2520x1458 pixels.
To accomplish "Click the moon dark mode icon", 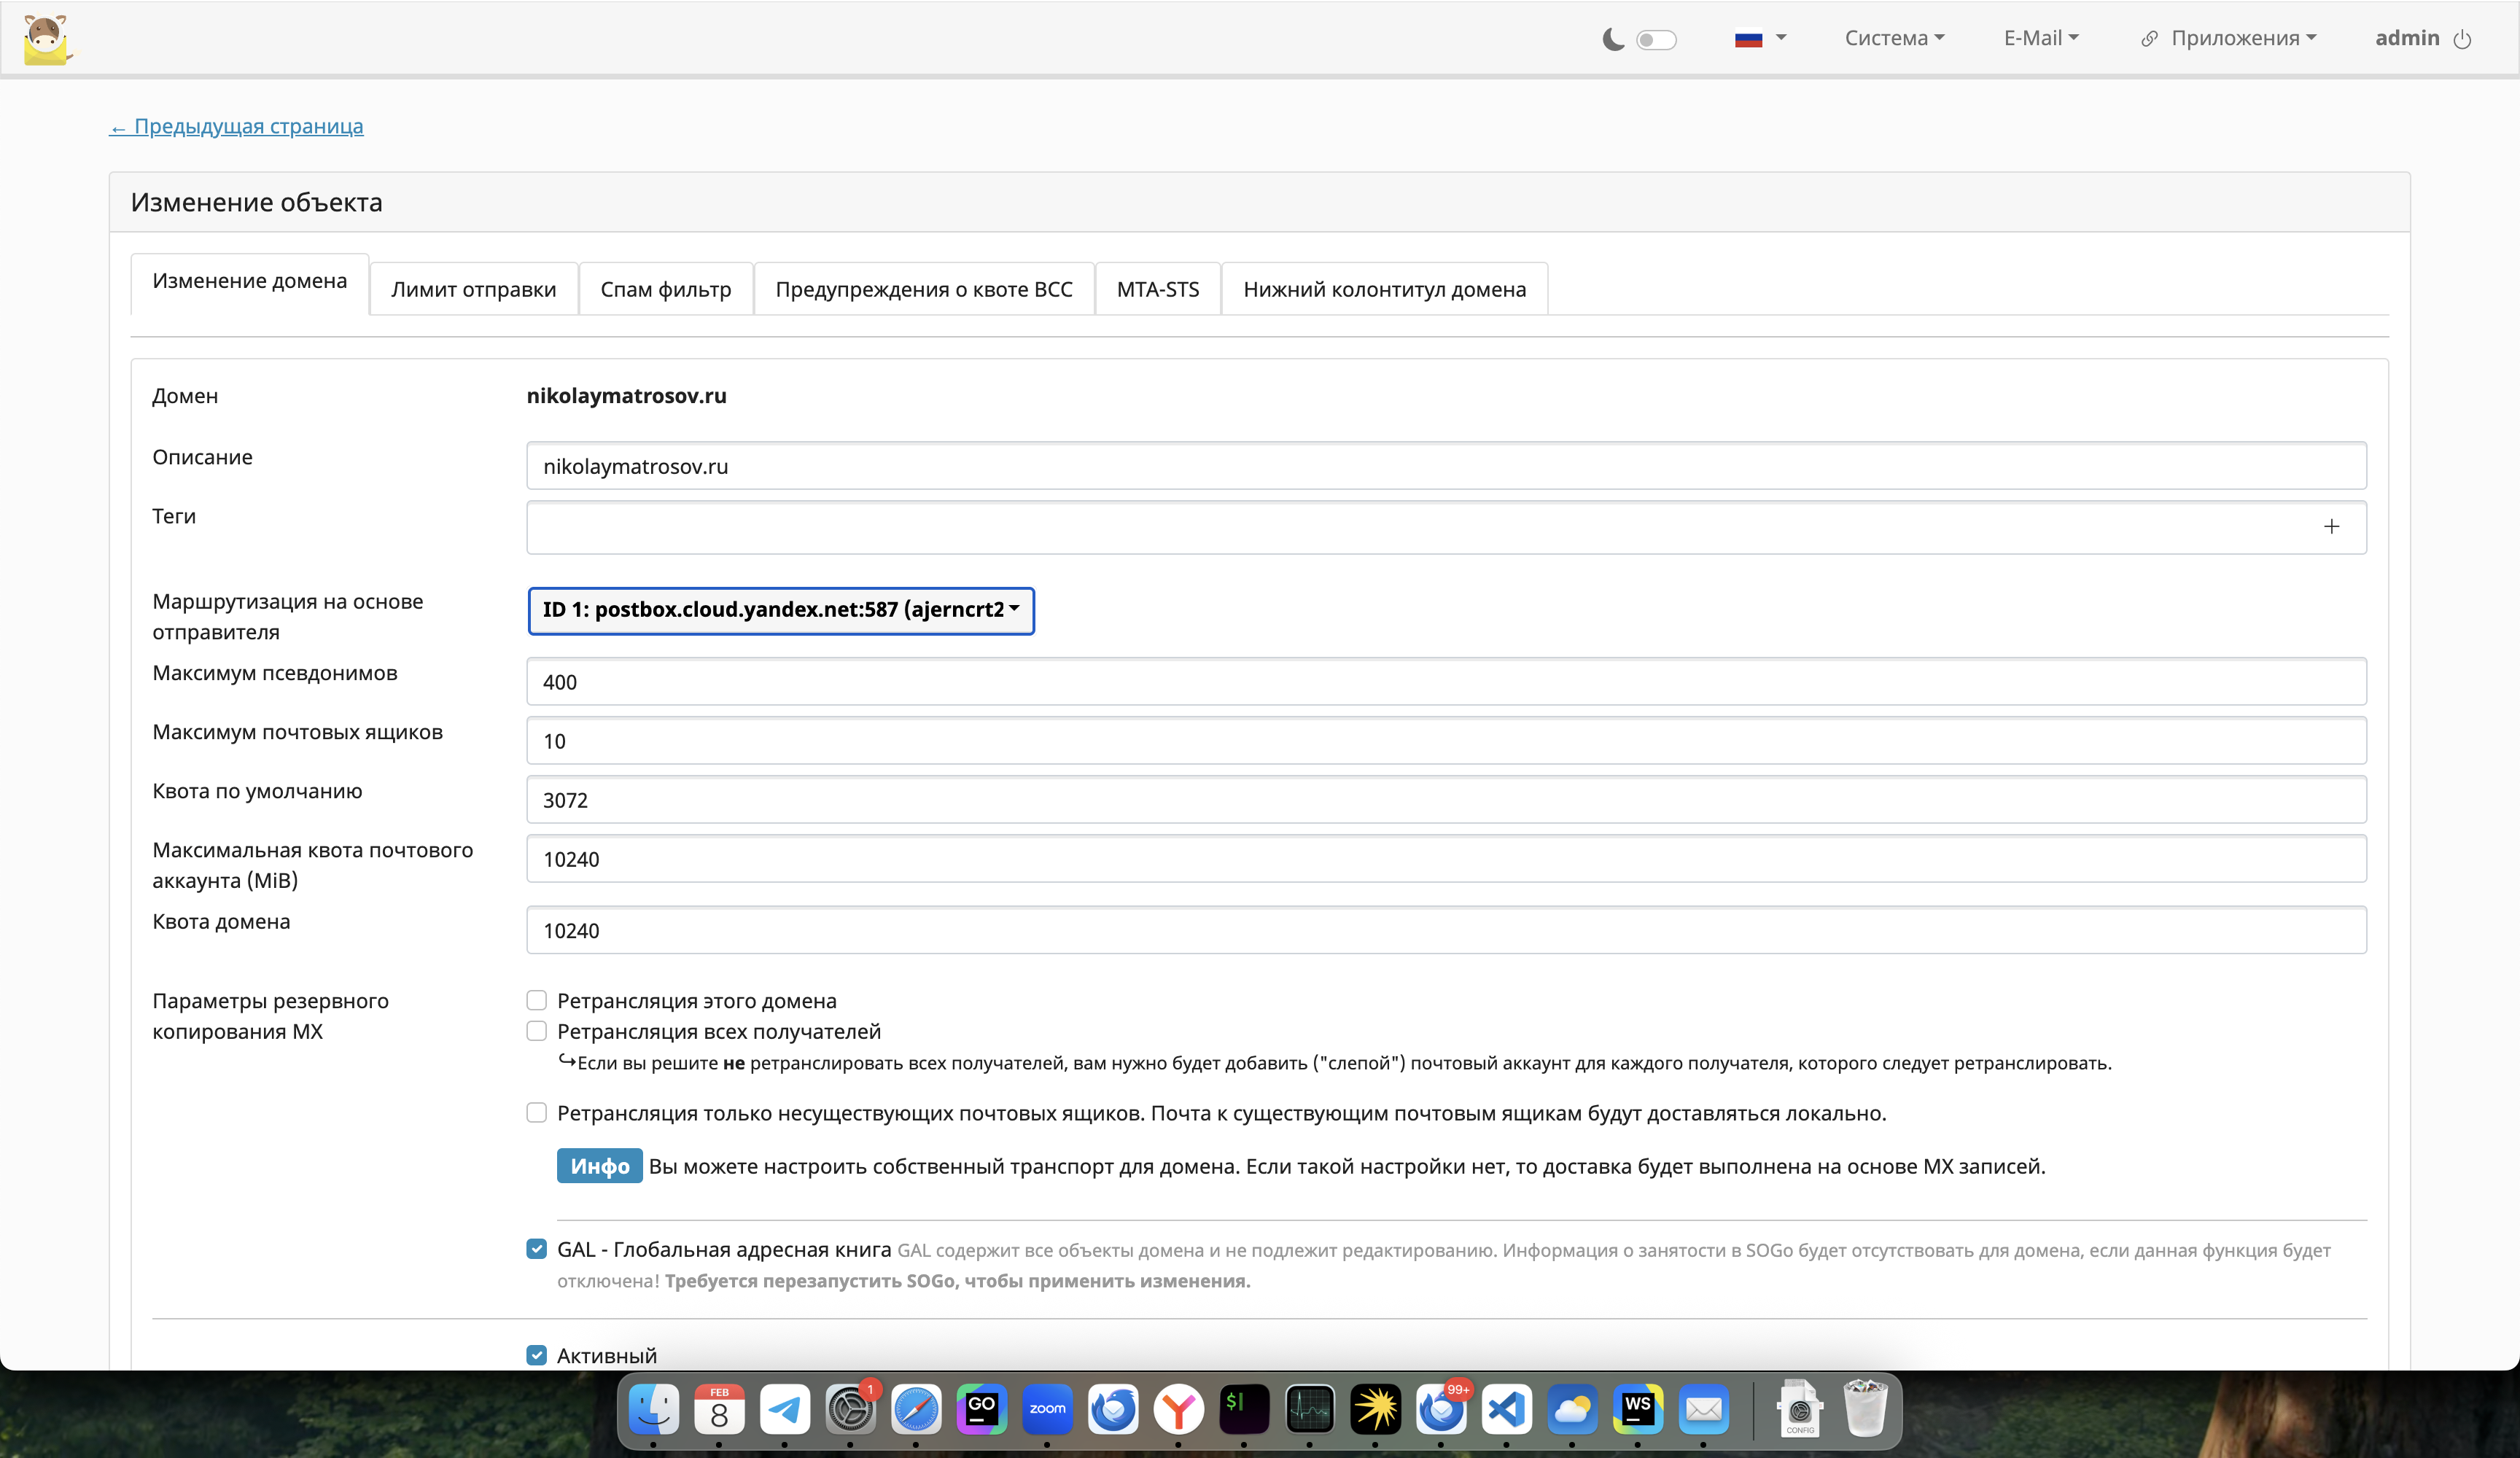I will coord(1612,39).
